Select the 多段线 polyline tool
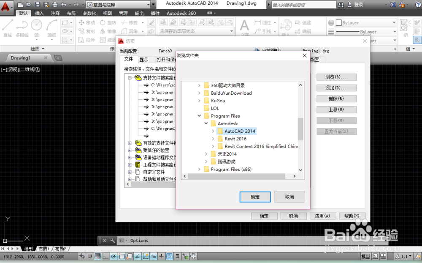This screenshot has width=422, height=263. (x=22, y=28)
